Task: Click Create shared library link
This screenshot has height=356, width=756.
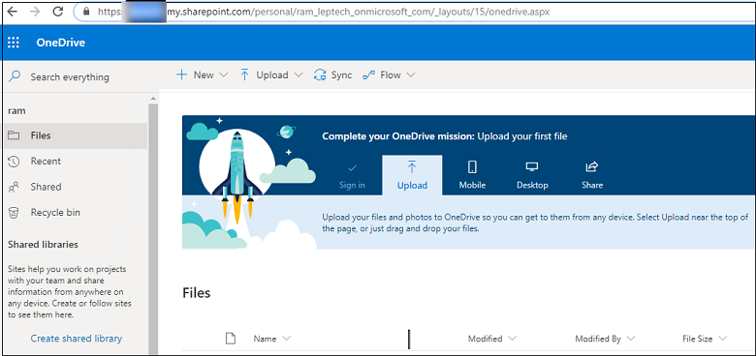Action: pos(77,339)
